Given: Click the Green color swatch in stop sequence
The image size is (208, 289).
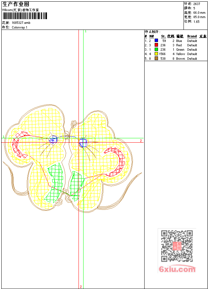Looking at the screenshot, I should pos(156,49).
